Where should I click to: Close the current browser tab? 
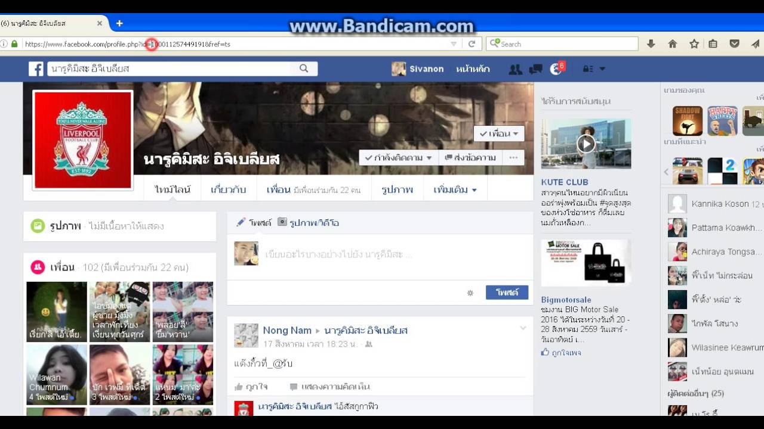click(x=100, y=23)
